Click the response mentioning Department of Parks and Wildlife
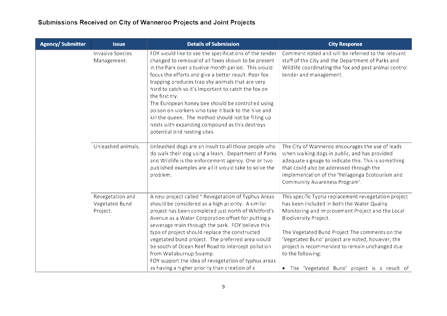Screen dimensions: 447x316 pyautogui.click(x=345, y=64)
